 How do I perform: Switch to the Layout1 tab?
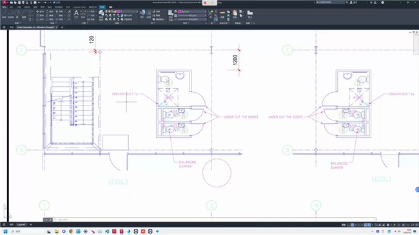coord(21,225)
